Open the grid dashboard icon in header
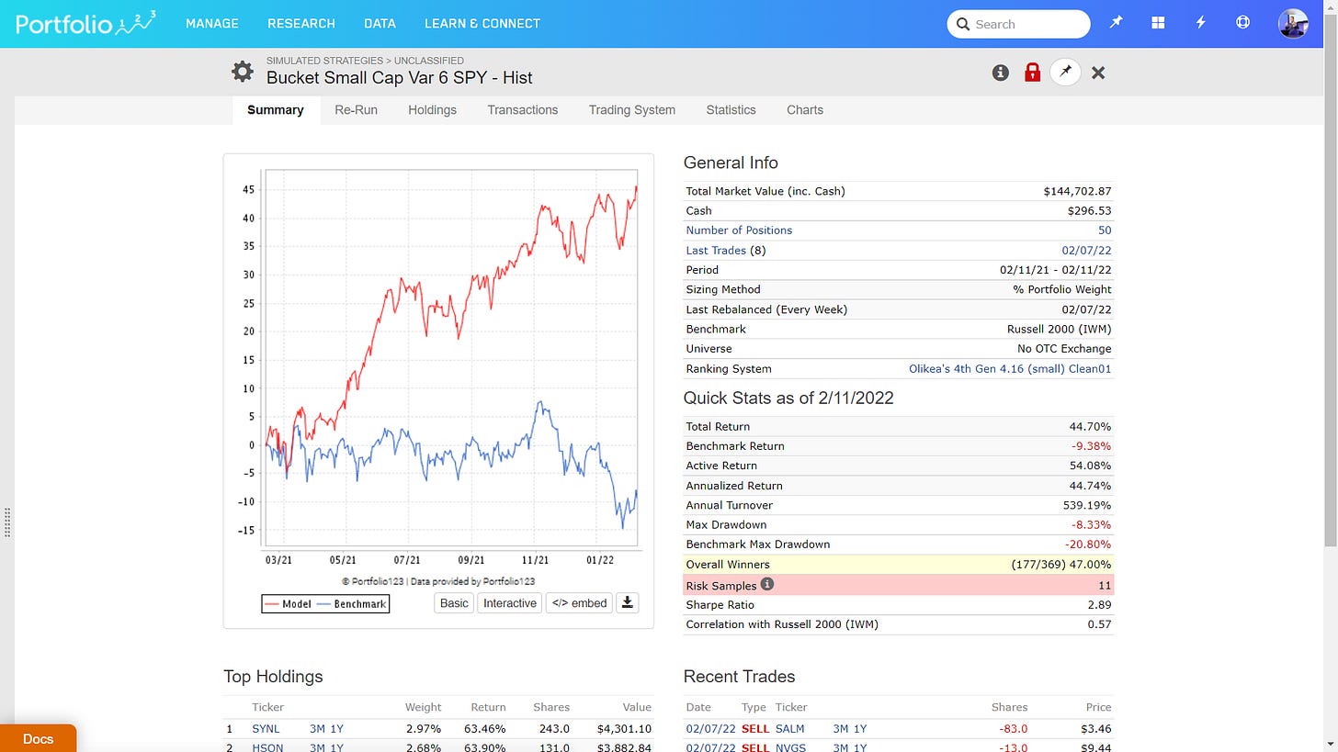This screenshot has width=1338, height=752. click(x=1158, y=23)
